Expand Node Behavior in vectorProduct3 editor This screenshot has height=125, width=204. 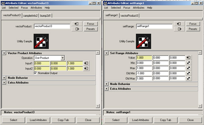[4, 78]
